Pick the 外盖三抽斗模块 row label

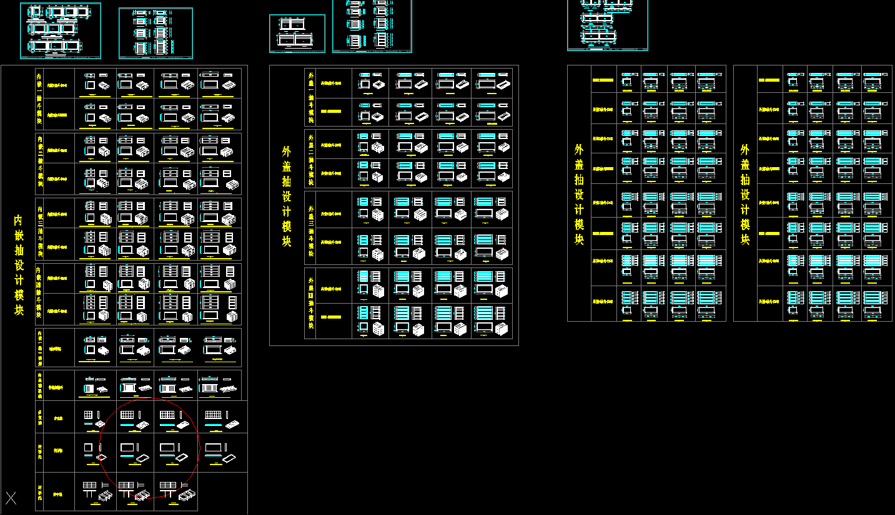point(310,228)
